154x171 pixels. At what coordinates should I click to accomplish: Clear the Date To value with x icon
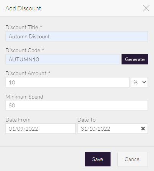click(x=143, y=128)
